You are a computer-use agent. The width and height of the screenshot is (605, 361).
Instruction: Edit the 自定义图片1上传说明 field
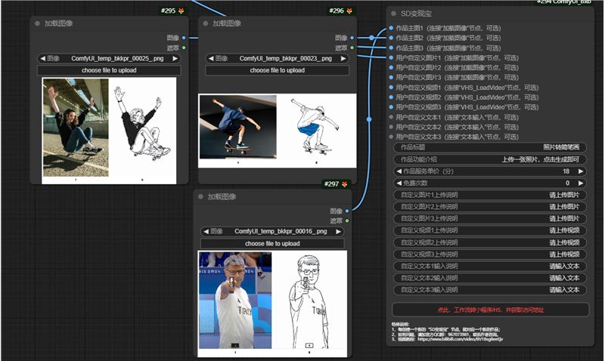point(490,195)
